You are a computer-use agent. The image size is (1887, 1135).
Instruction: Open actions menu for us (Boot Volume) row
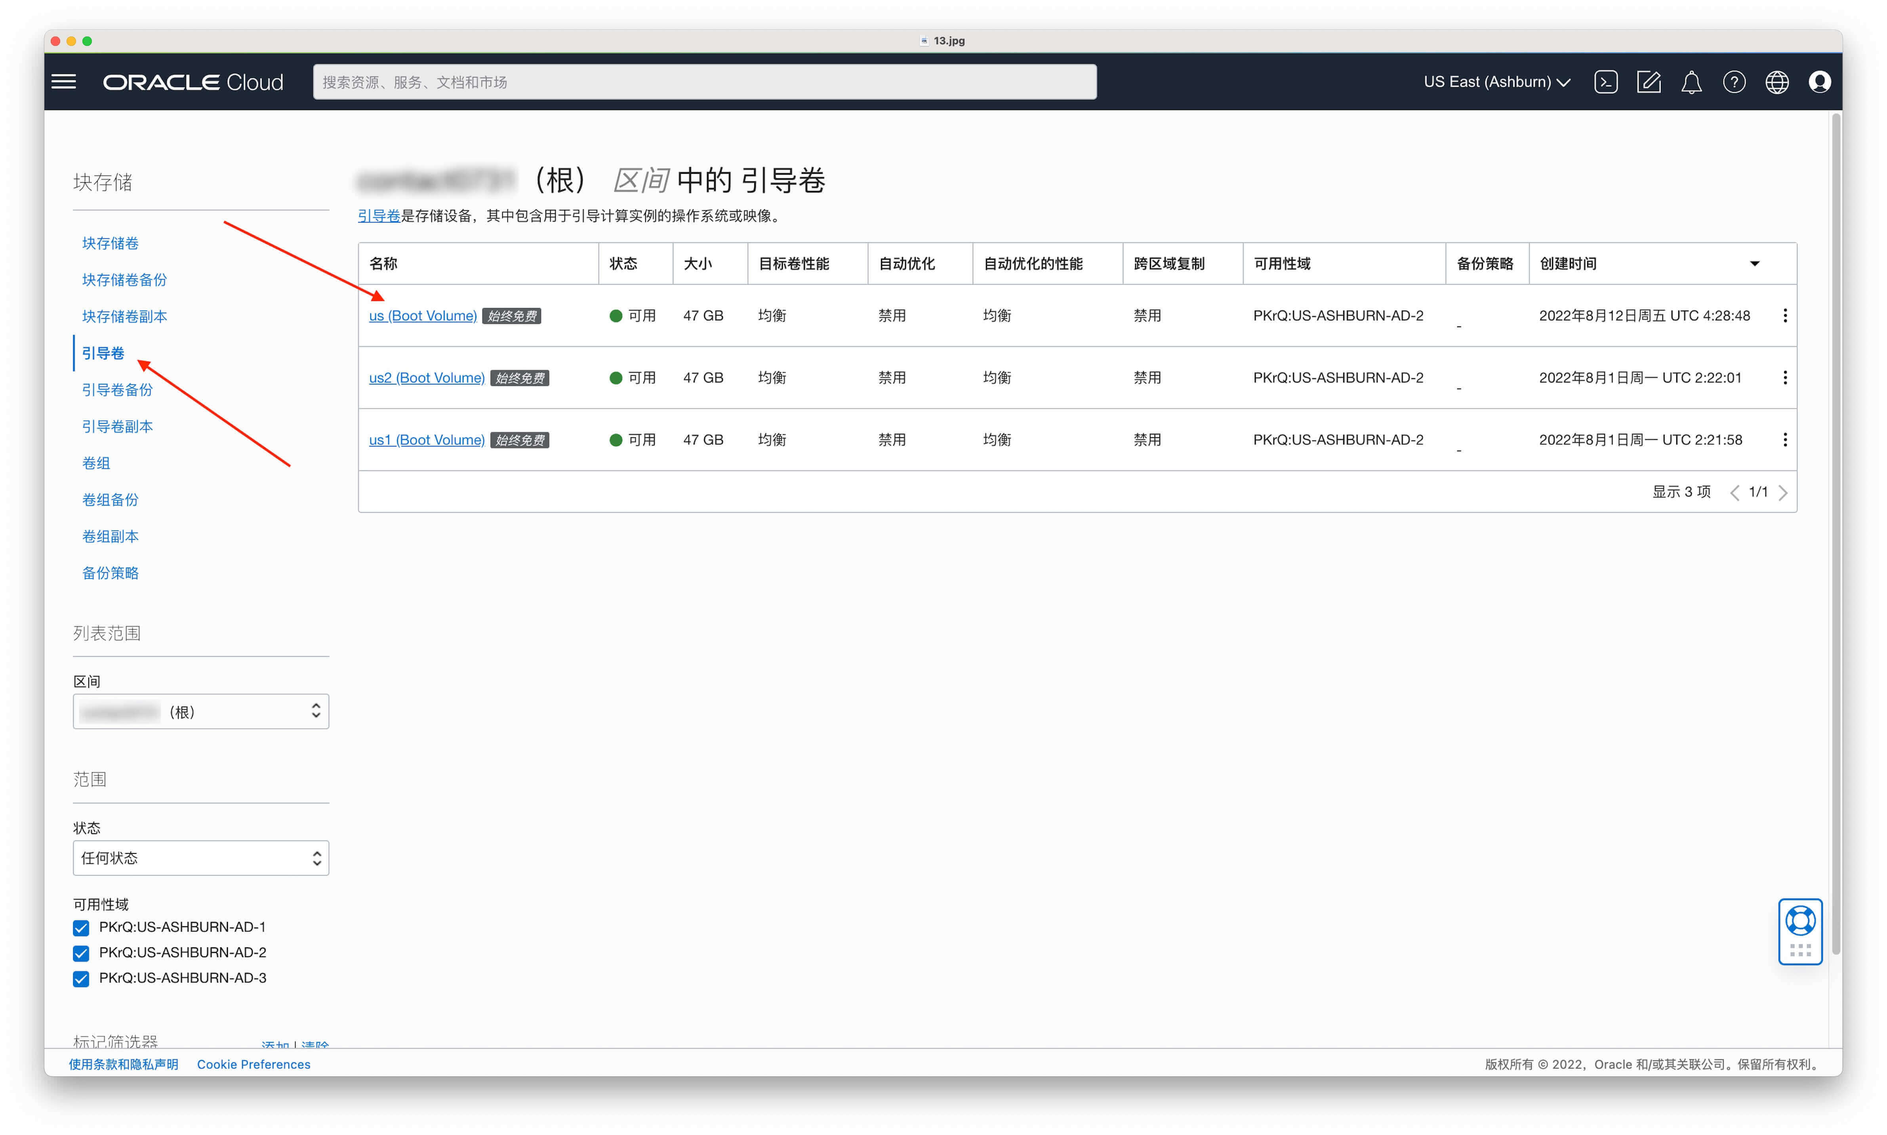click(1784, 315)
